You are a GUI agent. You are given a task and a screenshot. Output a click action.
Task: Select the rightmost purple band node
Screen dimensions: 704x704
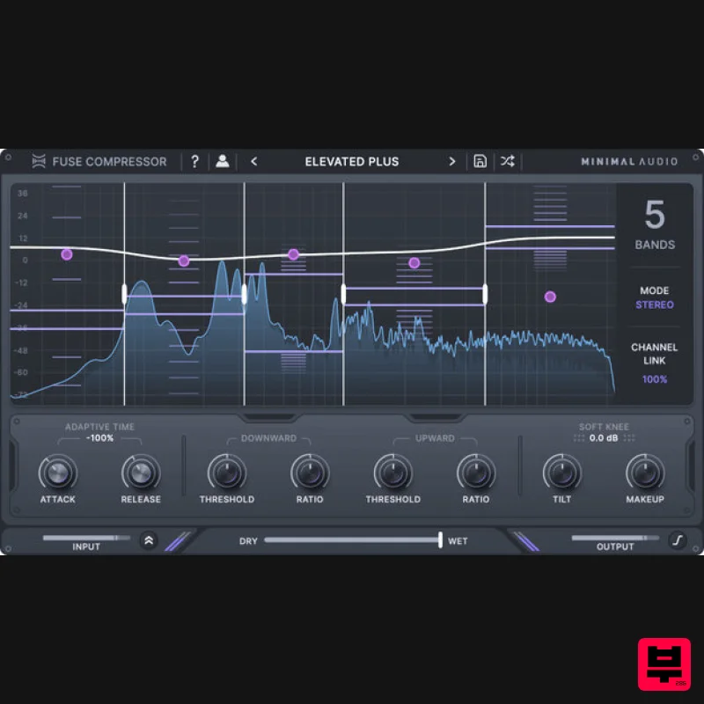[x=550, y=297]
